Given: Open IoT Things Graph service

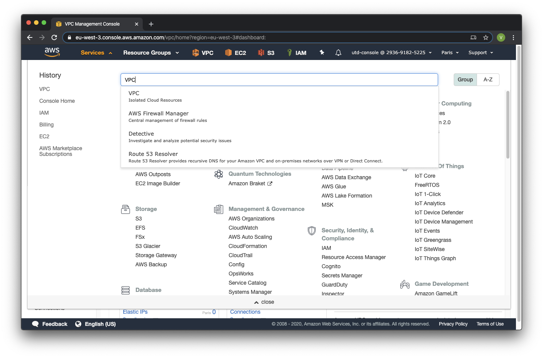Looking at the screenshot, I should (x=435, y=258).
